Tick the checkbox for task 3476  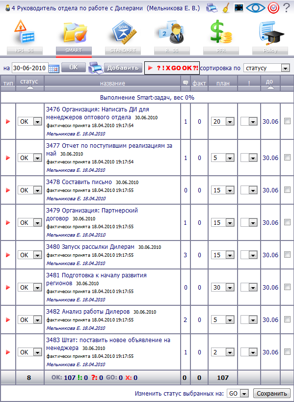coord(287,121)
